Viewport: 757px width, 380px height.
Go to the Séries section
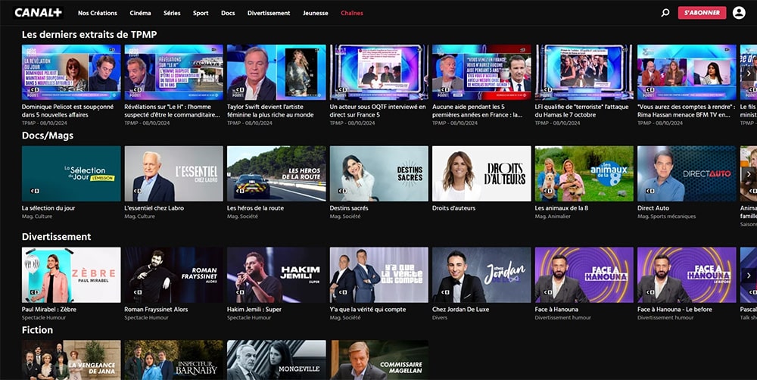click(x=172, y=13)
